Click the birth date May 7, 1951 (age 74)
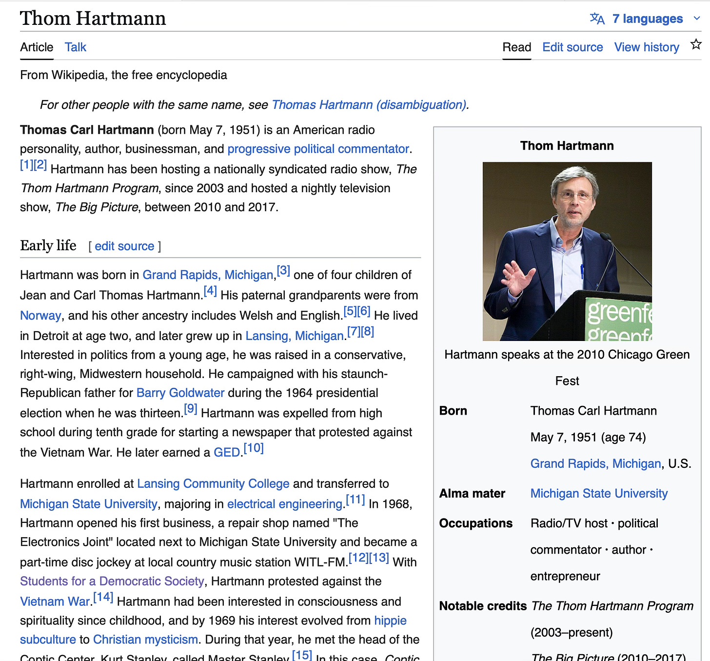 point(588,438)
